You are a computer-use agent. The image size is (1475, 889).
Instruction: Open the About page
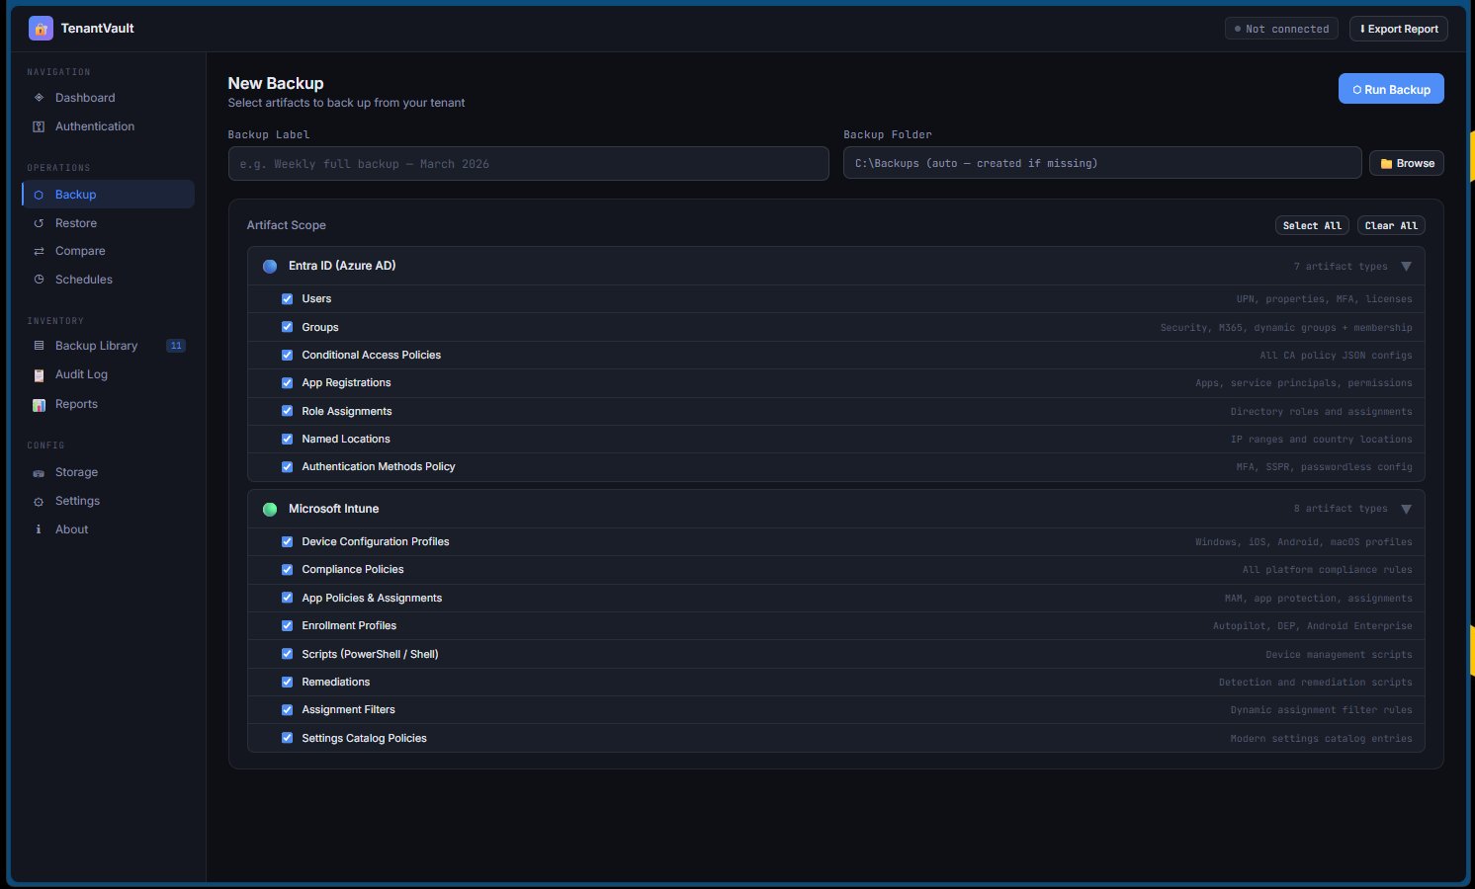(108, 529)
